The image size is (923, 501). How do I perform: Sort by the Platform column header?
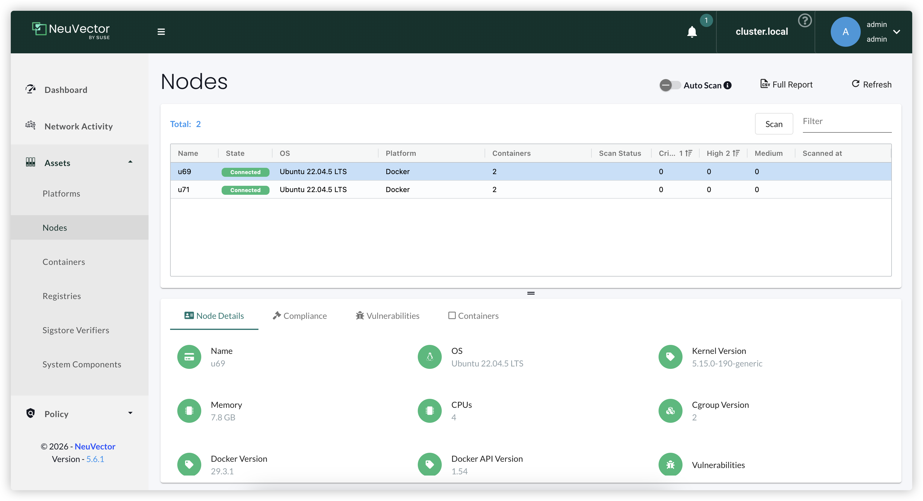[401, 153]
